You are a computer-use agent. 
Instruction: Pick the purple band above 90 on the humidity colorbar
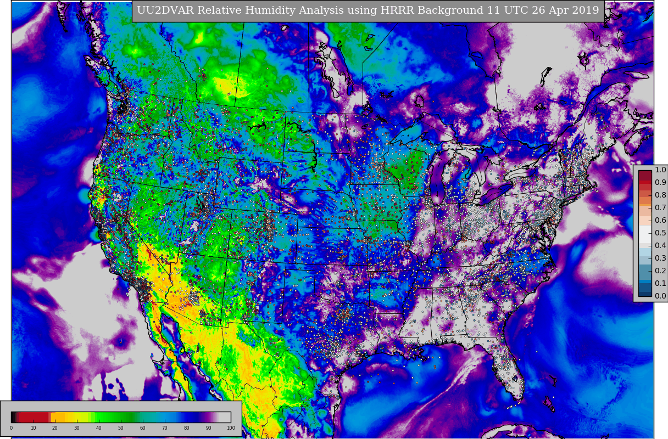209,417
